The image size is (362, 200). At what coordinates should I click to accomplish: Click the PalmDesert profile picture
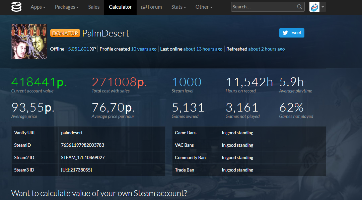29,42
